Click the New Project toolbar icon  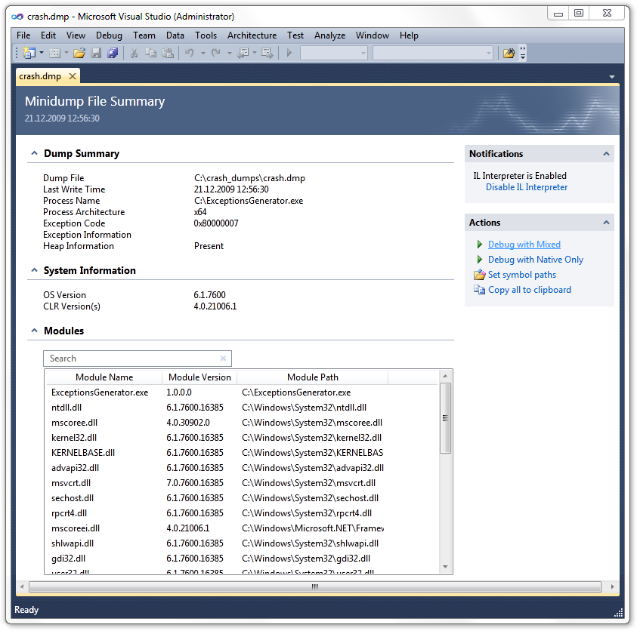tap(29, 53)
